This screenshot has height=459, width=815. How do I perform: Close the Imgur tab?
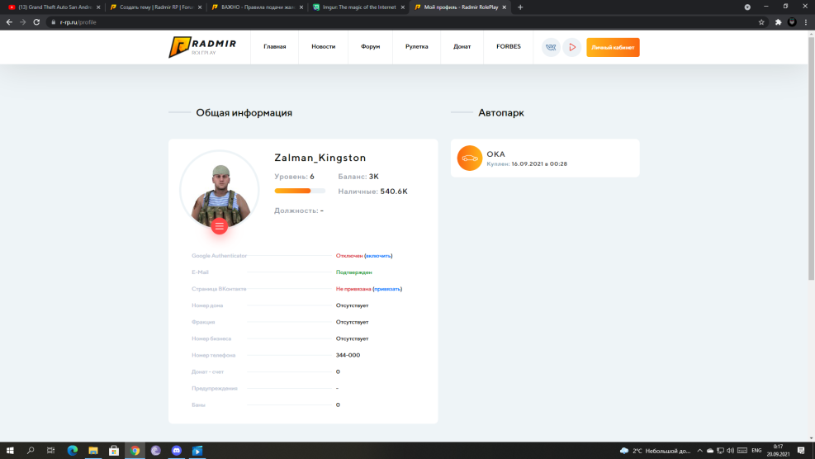[x=402, y=7]
